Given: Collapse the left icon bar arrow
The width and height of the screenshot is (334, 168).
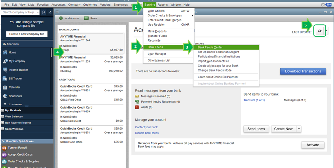Looking at the screenshot, I should point(50,12).
